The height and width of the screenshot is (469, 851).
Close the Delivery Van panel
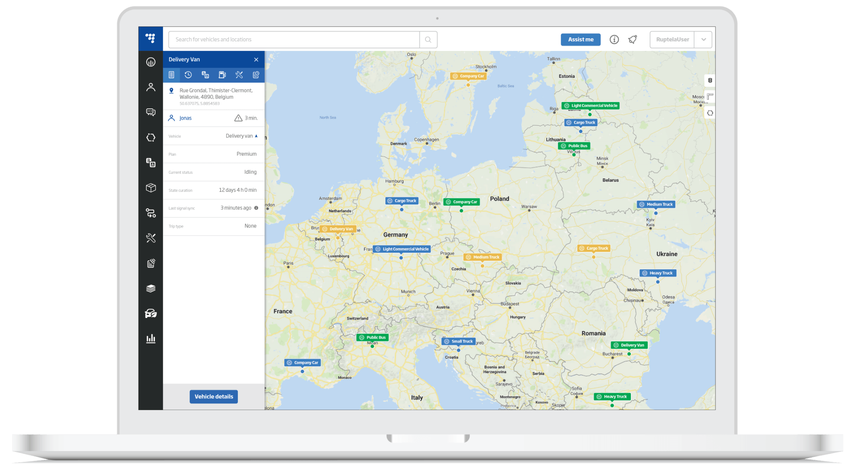pos(256,60)
